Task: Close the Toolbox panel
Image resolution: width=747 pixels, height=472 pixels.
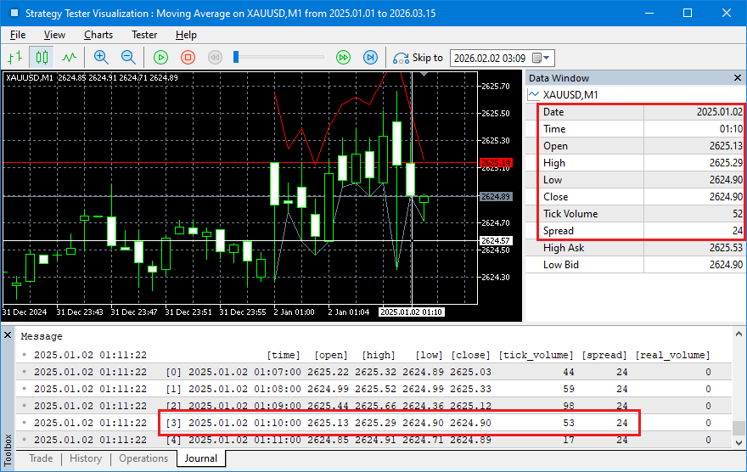Action: tap(8, 336)
